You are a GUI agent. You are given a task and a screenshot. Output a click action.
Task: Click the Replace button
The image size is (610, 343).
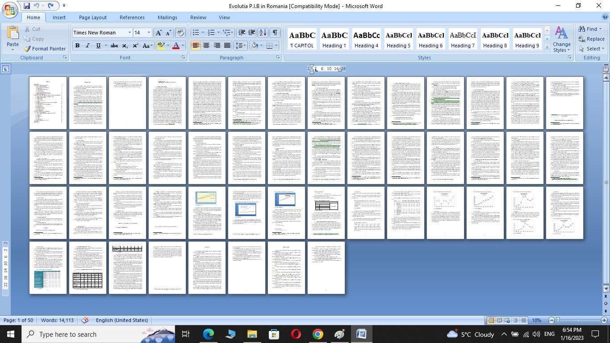coord(591,39)
